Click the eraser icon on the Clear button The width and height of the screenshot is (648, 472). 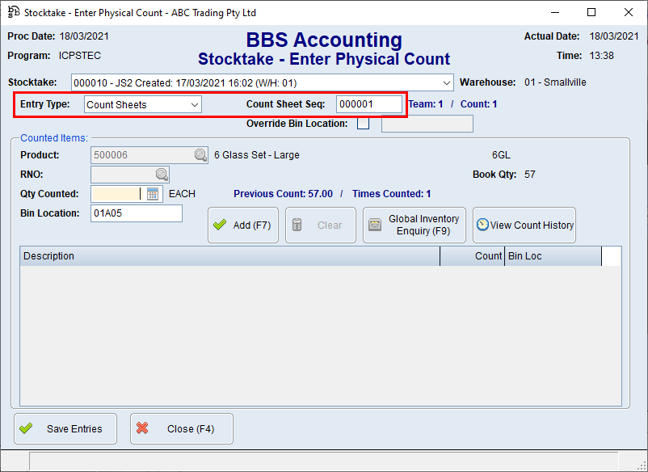pyautogui.click(x=293, y=225)
